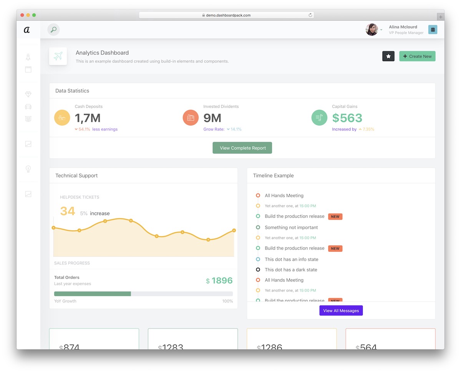Open a new browser tab with plus

click(441, 17)
